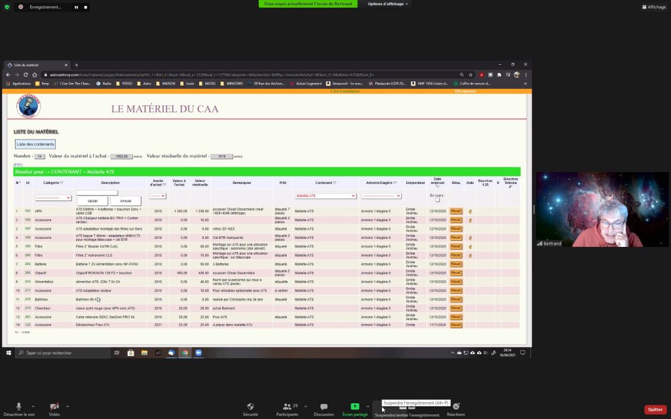
Task: Reload the page in the browser
Action: (x=26, y=75)
